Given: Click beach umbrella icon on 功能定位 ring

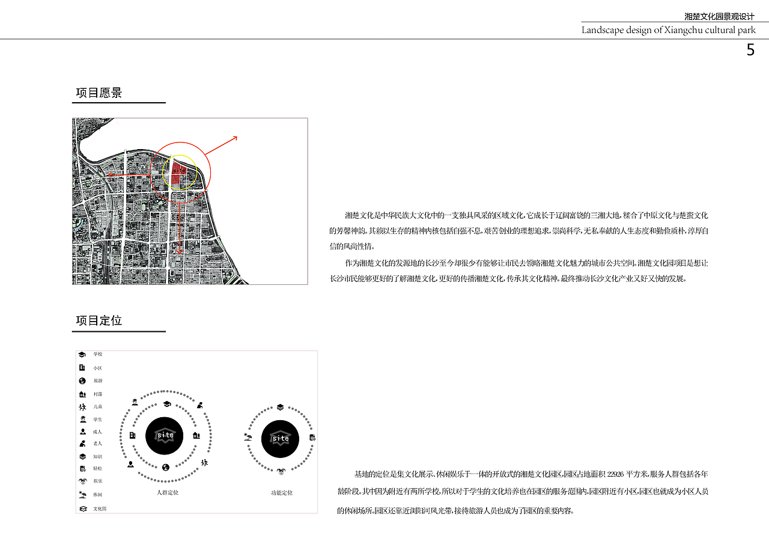Looking at the screenshot, I should click(248, 437).
